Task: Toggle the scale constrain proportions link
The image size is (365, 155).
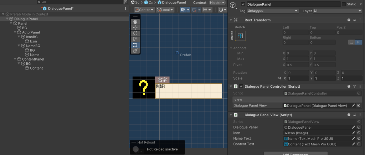Action: coord(279,78)
